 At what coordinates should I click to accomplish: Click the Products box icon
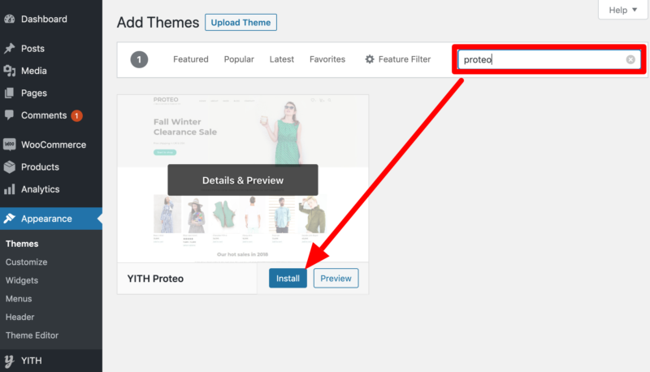pos(9,167)
